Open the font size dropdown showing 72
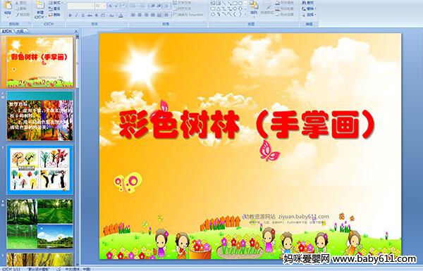 [100, 6]
